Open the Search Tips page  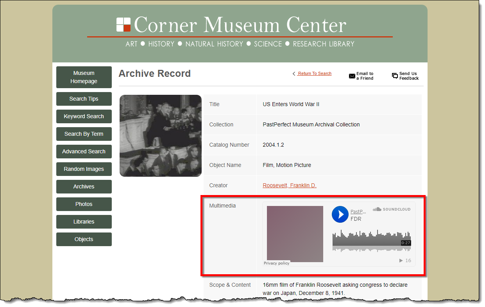pyautogui.click(x=84, y=99)
